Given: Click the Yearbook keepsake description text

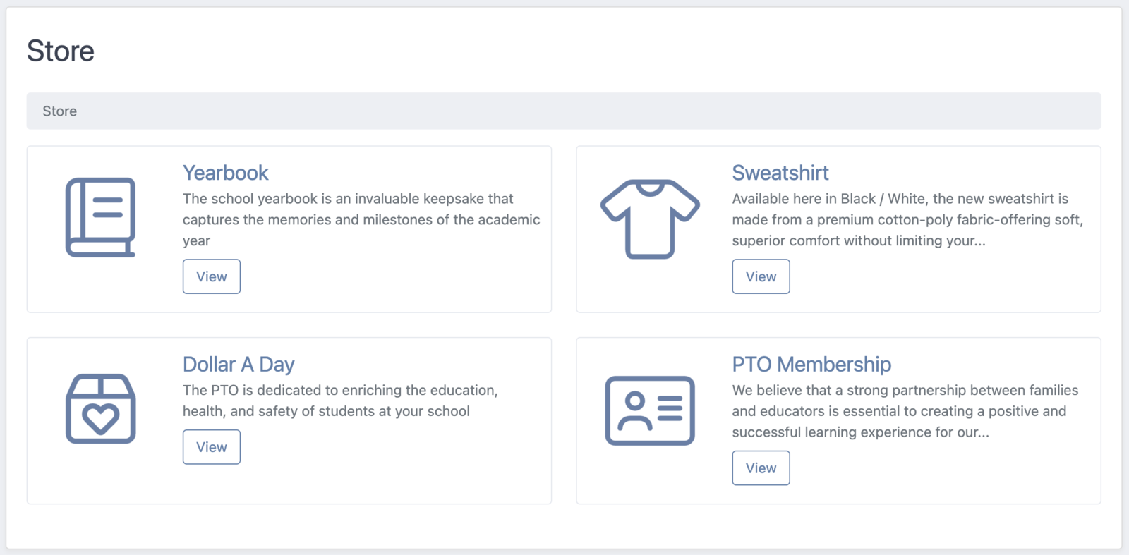Looking at the screenshot, I should 361,220.
